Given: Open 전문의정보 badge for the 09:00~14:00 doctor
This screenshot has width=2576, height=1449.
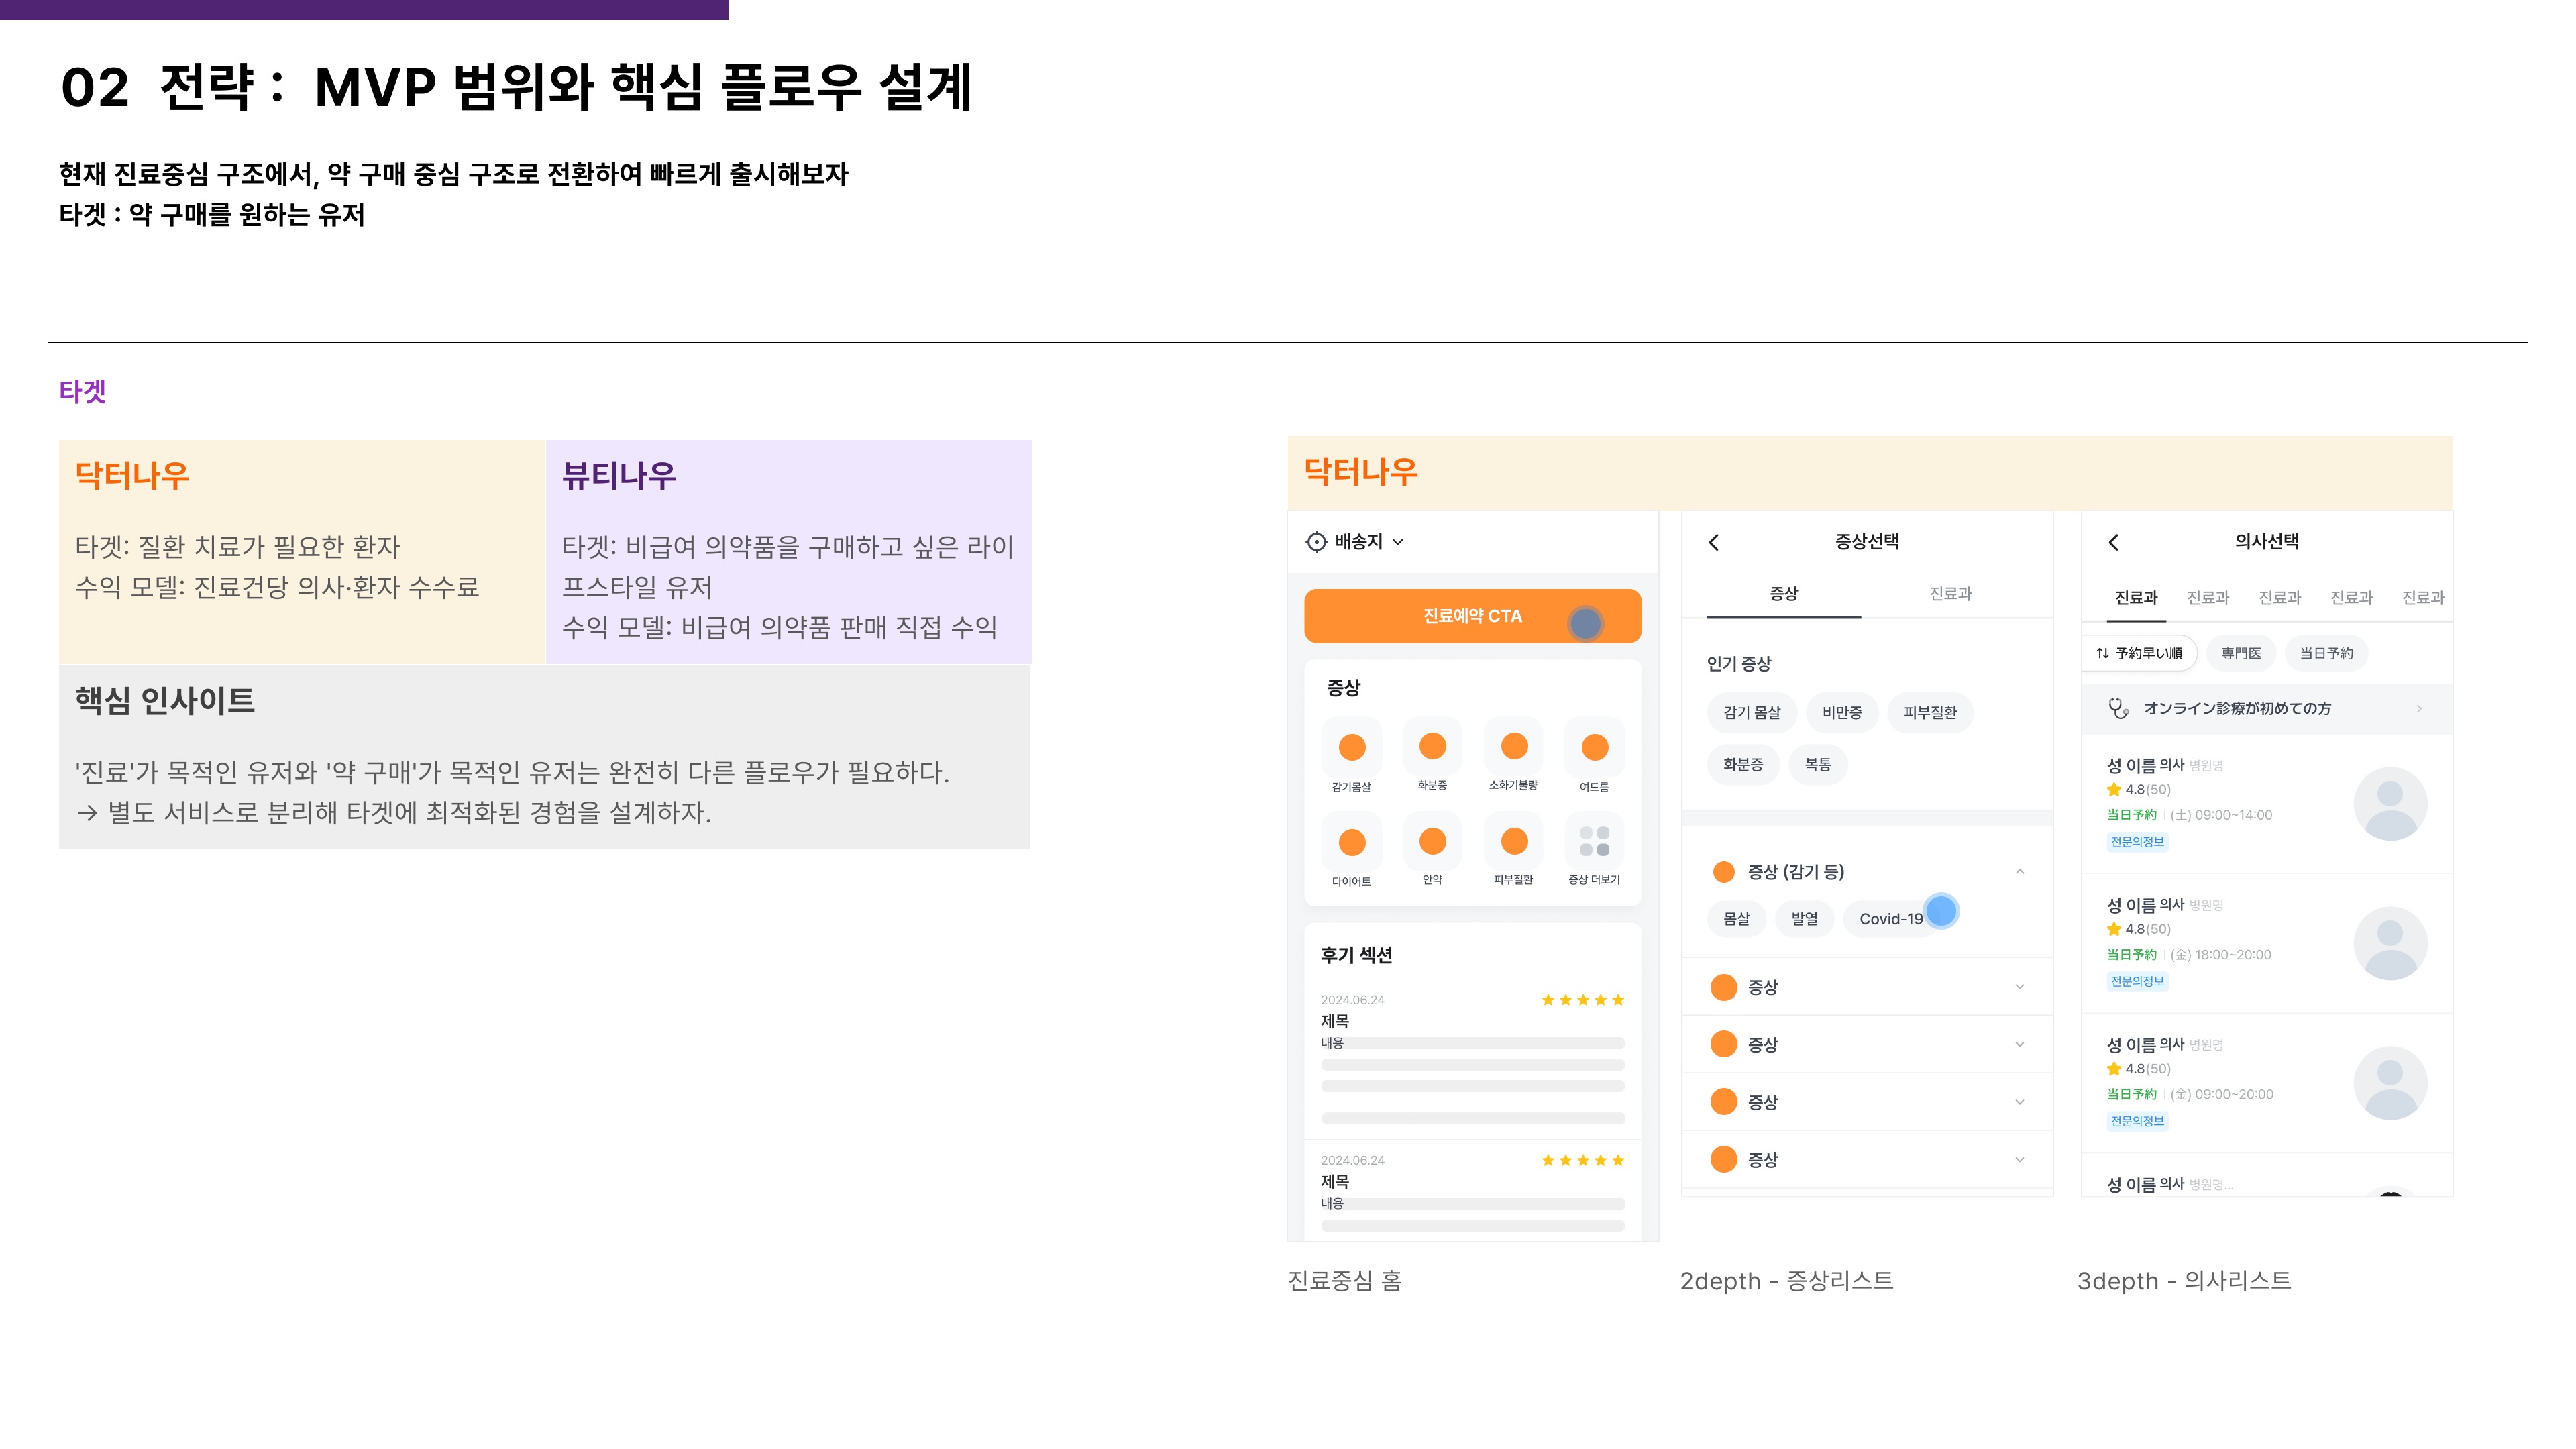Looking at the screenshot, I should pos(2137,842).
